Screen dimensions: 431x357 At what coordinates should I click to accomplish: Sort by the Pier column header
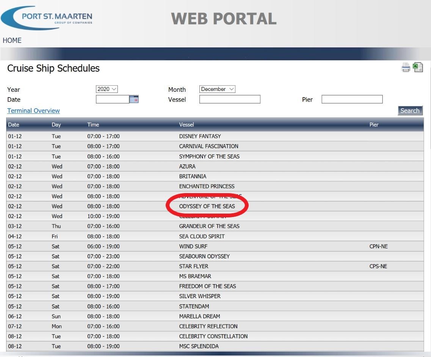[374, 124]
